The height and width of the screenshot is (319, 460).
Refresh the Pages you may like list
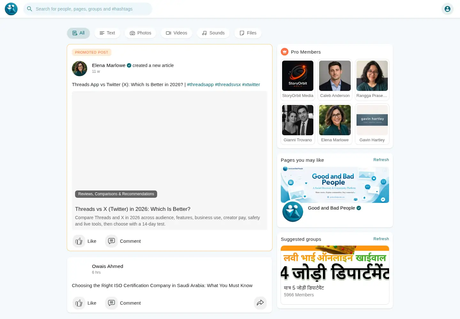click(381, 160)
